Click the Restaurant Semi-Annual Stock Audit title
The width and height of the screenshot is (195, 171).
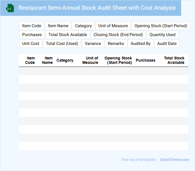pyautogui.click(x=97, y=8)
